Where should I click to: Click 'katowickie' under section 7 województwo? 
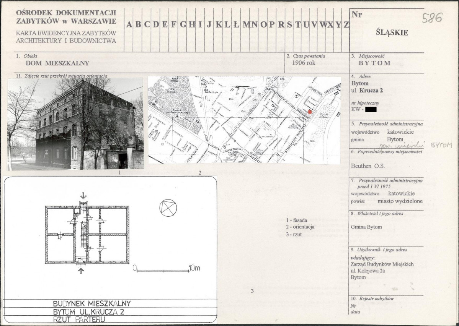(402, 193)
